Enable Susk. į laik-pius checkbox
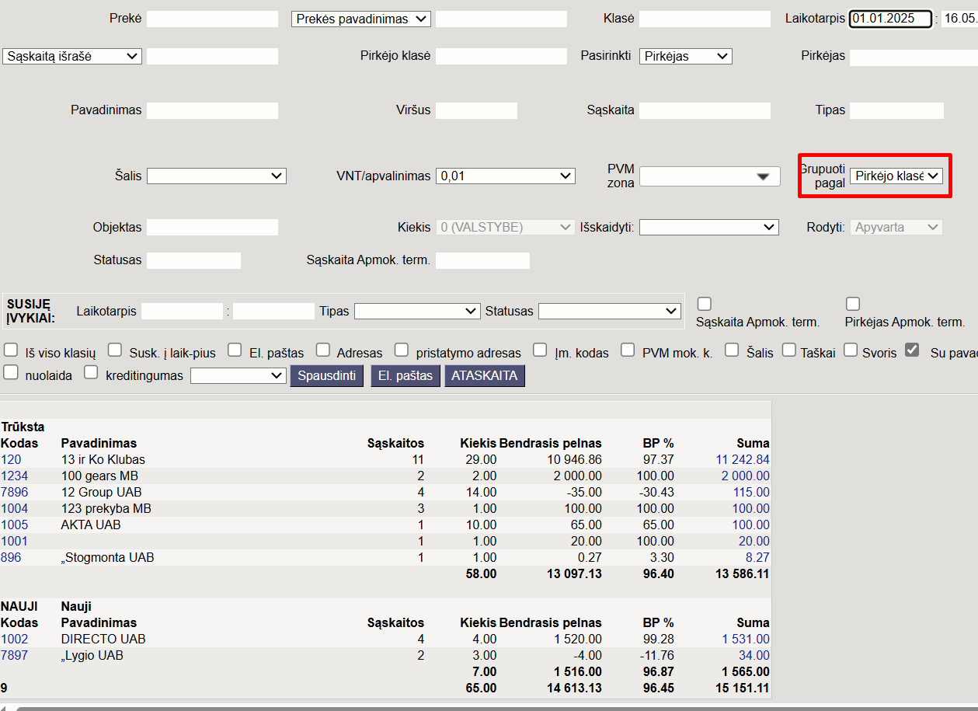Viewport: 978px width, 711px height. coord(115,350)
